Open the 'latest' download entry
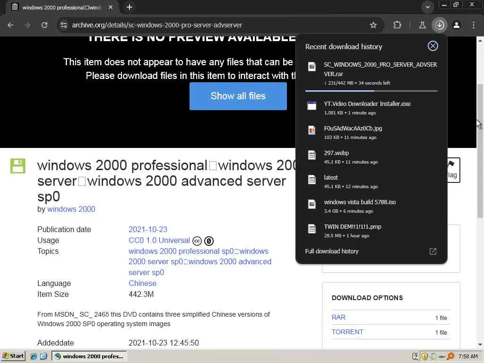The height and width of the screenshot is (363, 484). tap(372, 181)
